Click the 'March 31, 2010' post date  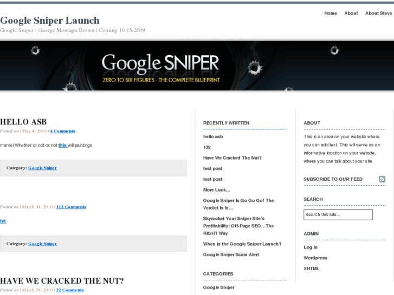[x=37, y=207]
